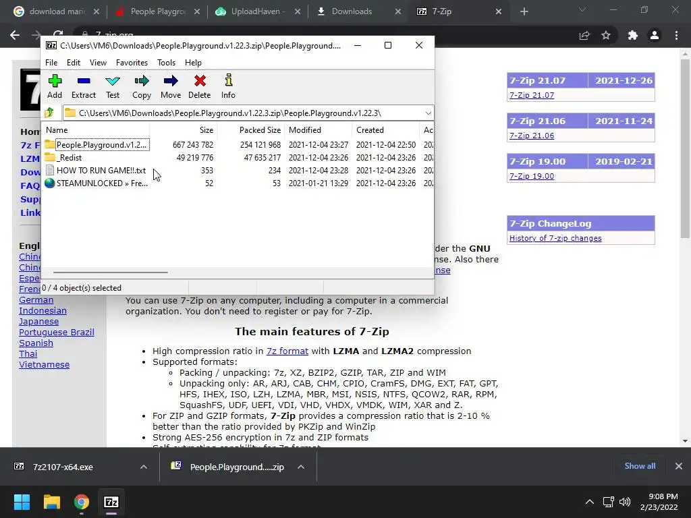The image size is (691, 518).
Task: Switch language to German
Action: [36, 300]
